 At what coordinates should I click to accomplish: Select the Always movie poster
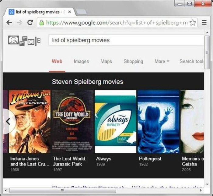pyautogui.click(x=116, y=121)
